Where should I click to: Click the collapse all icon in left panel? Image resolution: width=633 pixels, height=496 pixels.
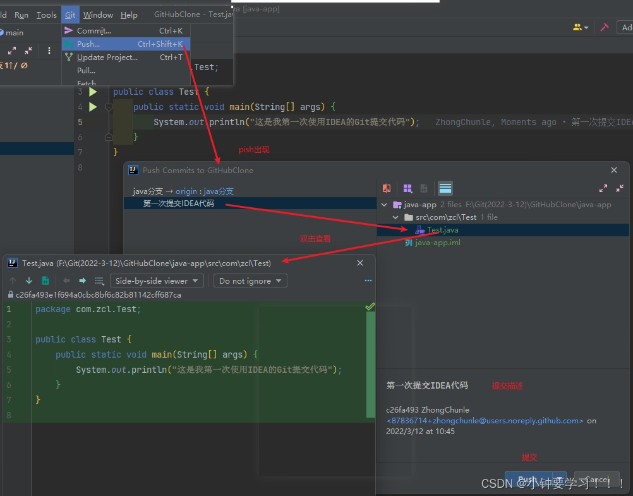(x=28, y=51)
